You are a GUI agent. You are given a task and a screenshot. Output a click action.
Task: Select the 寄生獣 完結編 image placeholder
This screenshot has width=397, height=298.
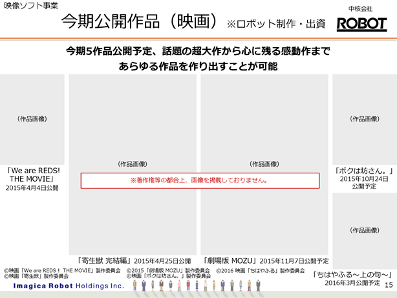133,165
